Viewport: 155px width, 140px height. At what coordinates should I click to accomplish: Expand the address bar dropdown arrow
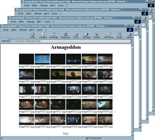pyautogui.click(x=131, y=41)
